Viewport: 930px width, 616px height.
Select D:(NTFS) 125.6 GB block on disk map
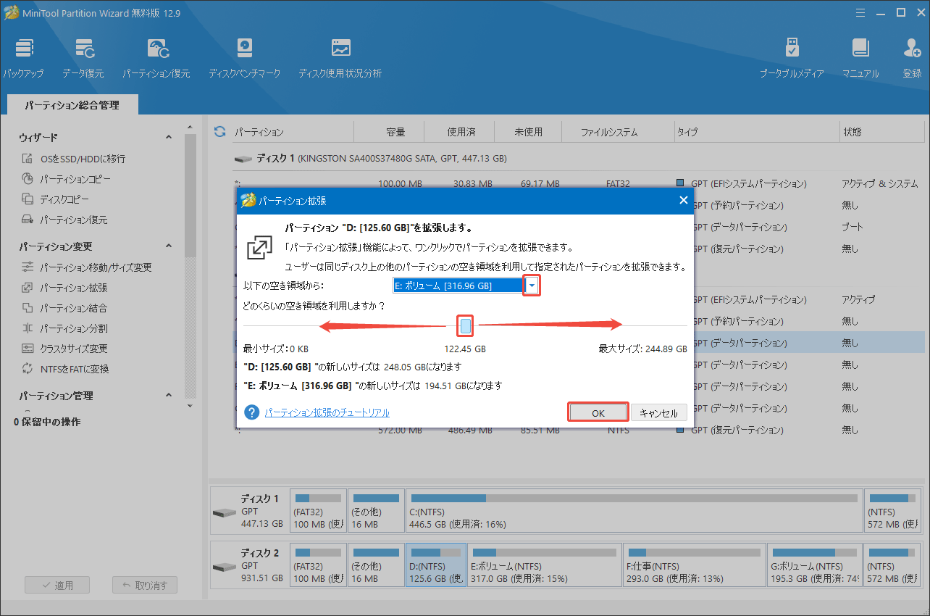(435, 565)
